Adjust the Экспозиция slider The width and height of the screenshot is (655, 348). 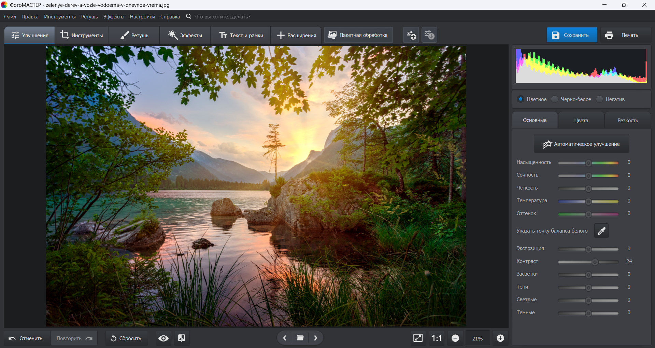(x=588, y=249)
